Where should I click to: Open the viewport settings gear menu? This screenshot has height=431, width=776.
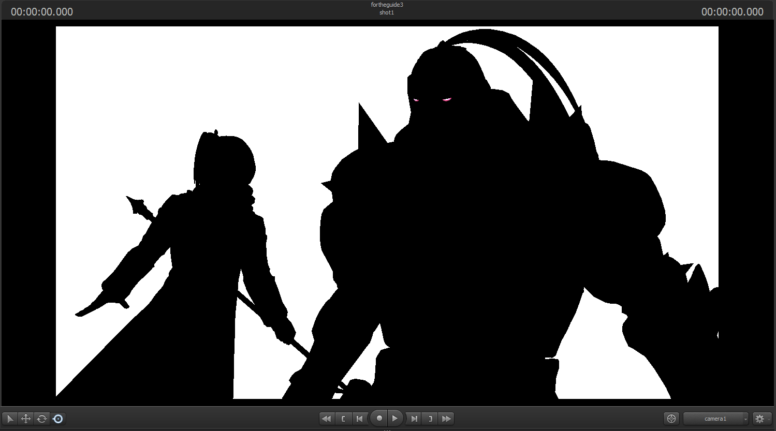(762, 419)
